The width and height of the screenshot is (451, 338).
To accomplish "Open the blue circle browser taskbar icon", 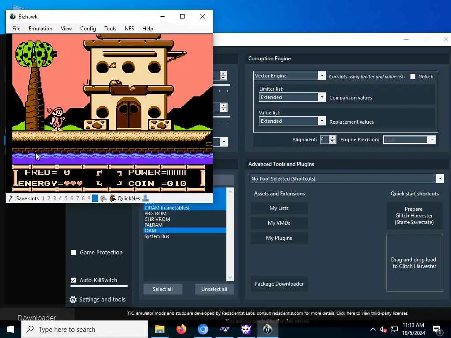I will (x=203, y=329).
